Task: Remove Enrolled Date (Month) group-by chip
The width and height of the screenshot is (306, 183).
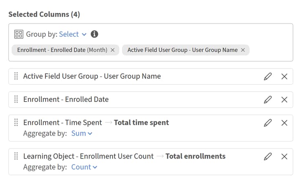Action: click(113, 50)
